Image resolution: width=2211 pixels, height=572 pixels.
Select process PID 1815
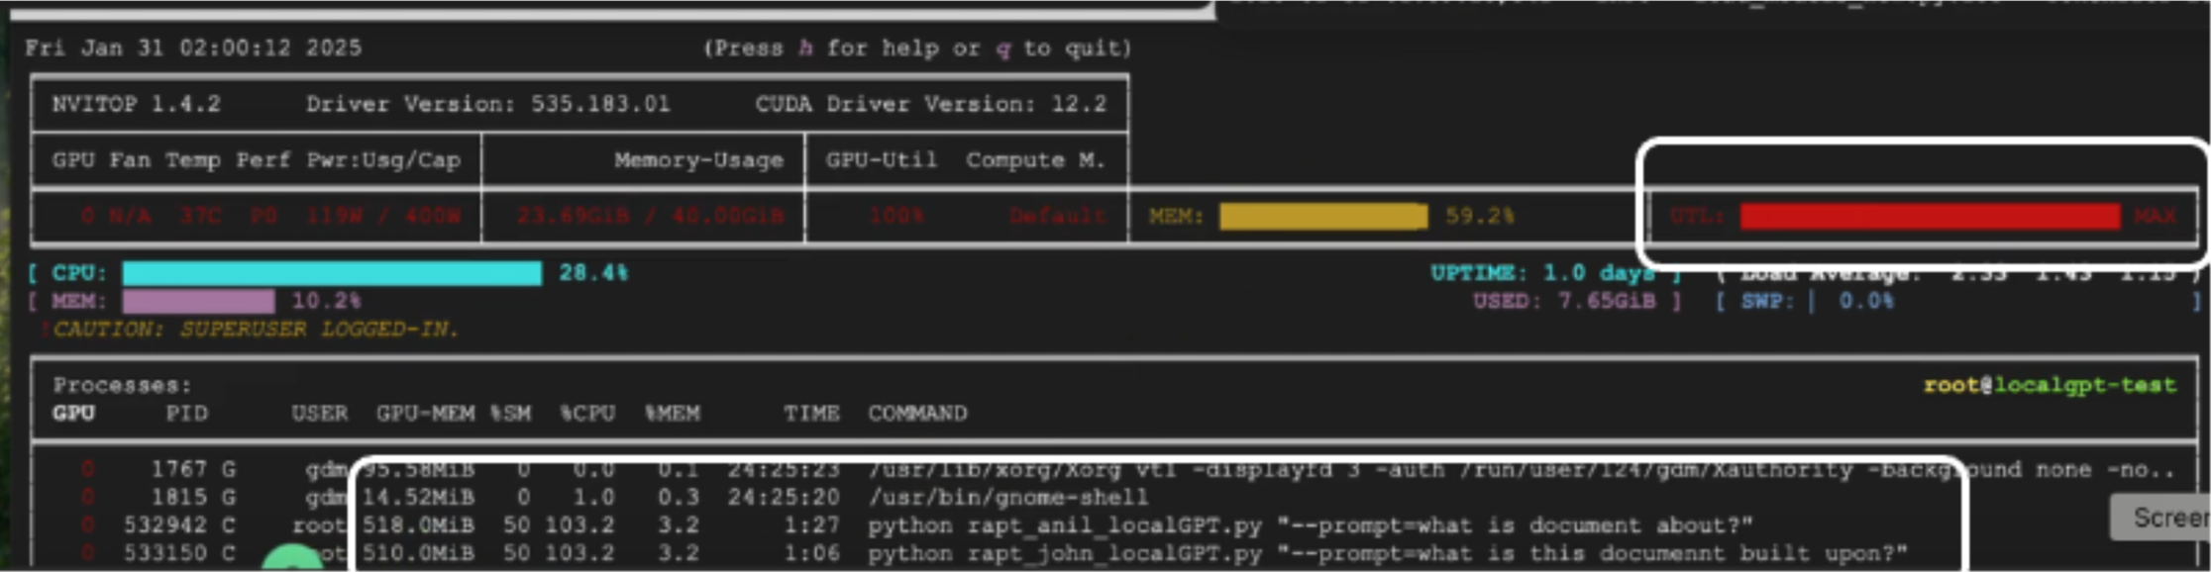pyautogui.click(x=179, y=497)
